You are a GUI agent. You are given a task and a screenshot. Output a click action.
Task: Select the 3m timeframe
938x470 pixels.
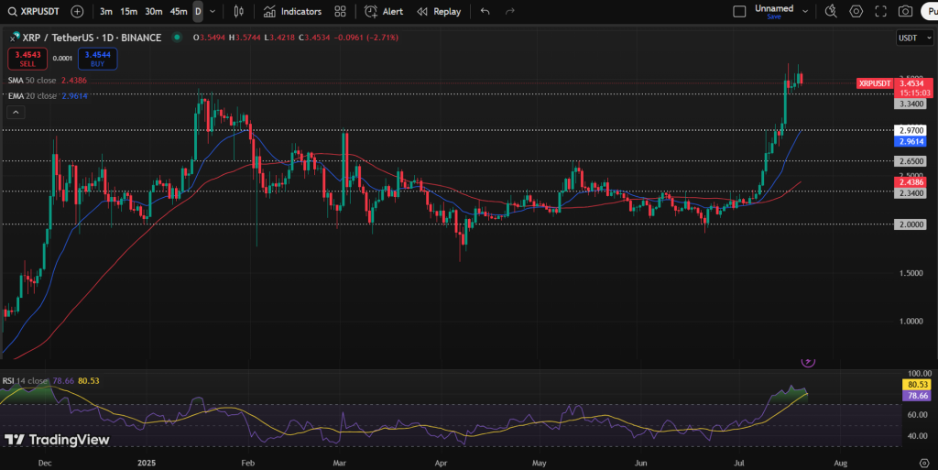(x=106, y=11)
